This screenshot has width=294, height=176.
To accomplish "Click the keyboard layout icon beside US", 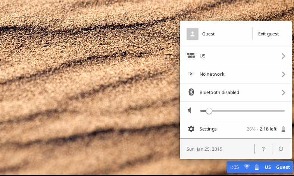I will coord(191,56).
